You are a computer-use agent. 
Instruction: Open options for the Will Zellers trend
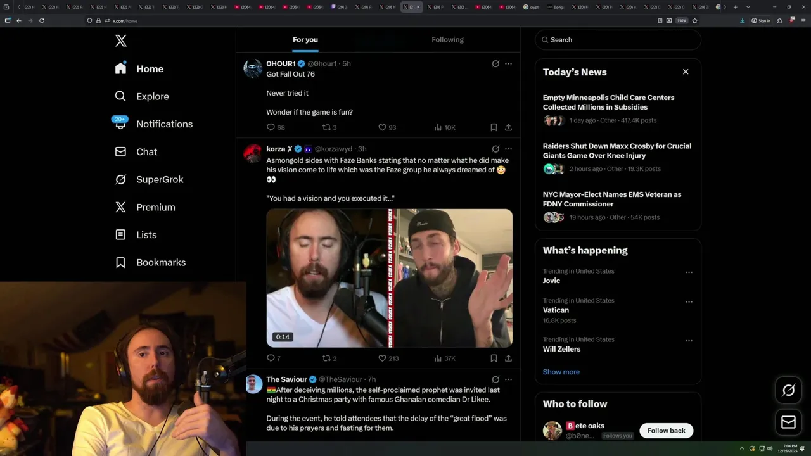tap(689, 341)
